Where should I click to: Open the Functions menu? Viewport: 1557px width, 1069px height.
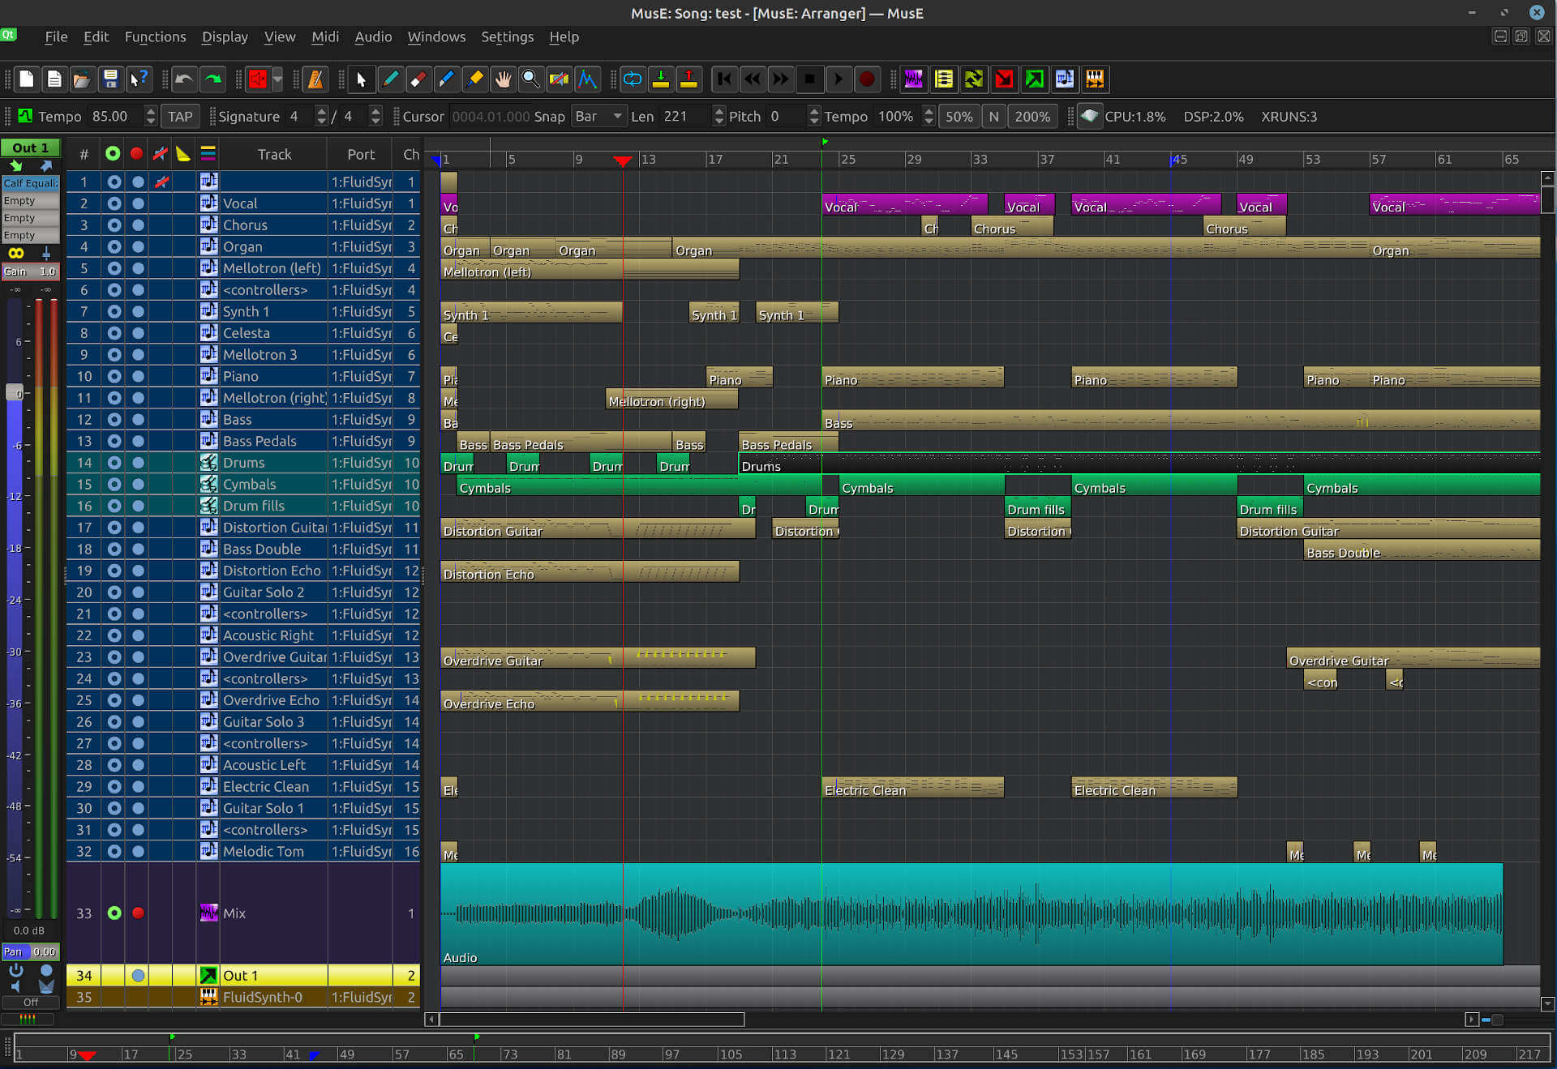(x=155, y=37)
